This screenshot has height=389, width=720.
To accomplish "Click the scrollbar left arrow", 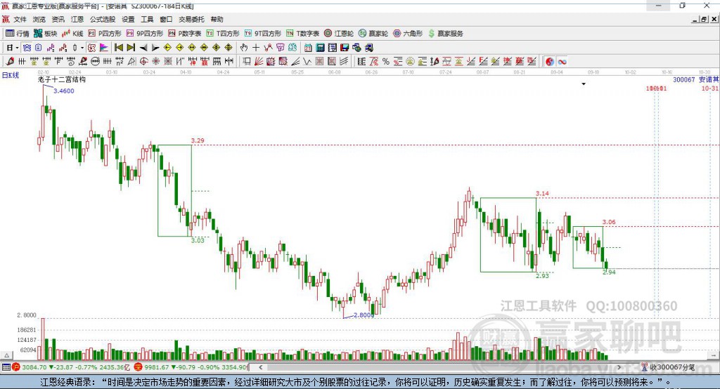I will [x=260, y=367].
